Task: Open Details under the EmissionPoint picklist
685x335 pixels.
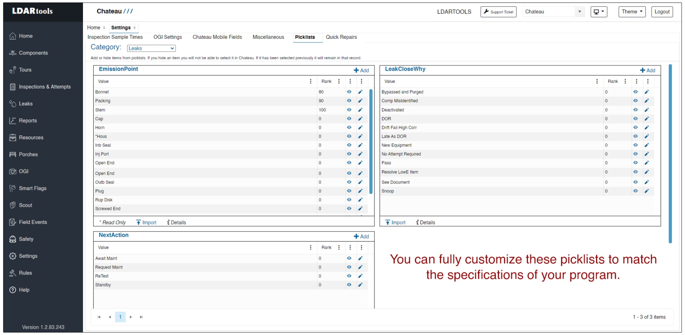Action: pyautogui.click(x=176, y=222)
